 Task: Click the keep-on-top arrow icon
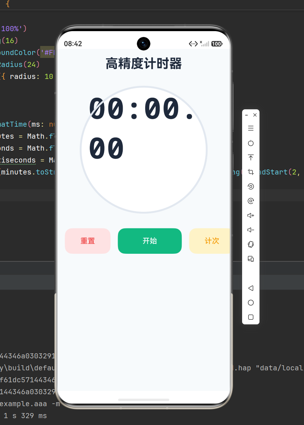pyautogui.click(x=251, y=157)
